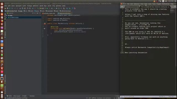Viewport: 177px width, 99px height.
Task: Open the Refactor menu in Android Studio
Action: click(x=36, y=6)
